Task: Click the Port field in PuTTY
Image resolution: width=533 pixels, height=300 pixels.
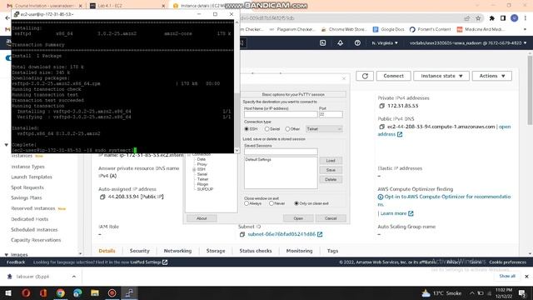Action: pyautogui.click(x=331, y=115)
